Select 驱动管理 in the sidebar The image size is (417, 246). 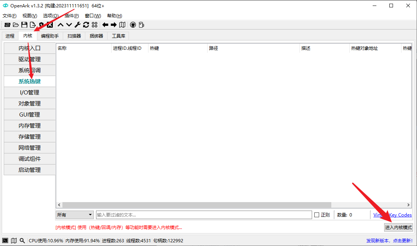point(30,59)
